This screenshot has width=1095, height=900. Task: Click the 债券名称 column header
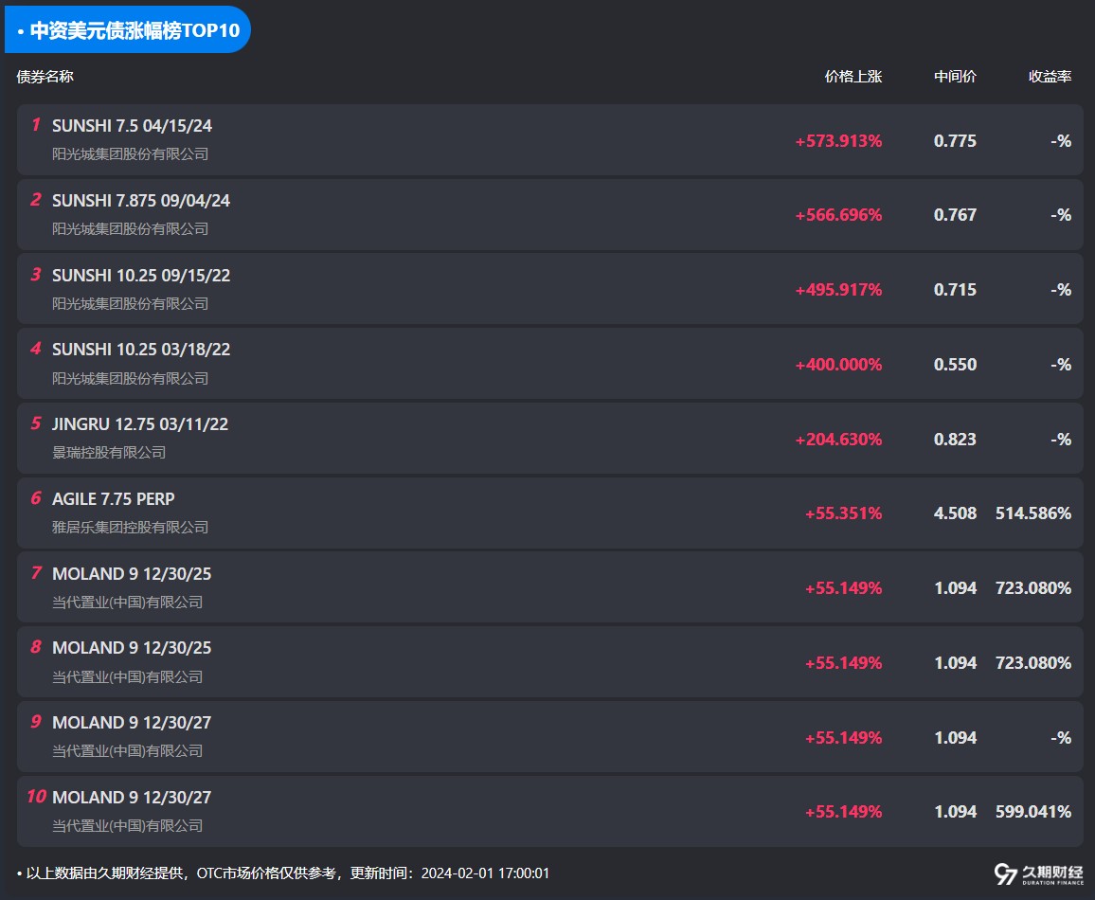pos(45,77)
